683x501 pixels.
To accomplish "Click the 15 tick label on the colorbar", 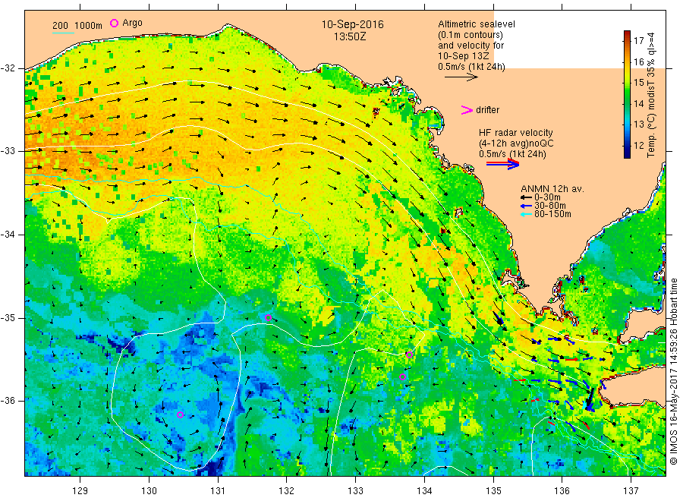I will (x=638, y=83).
